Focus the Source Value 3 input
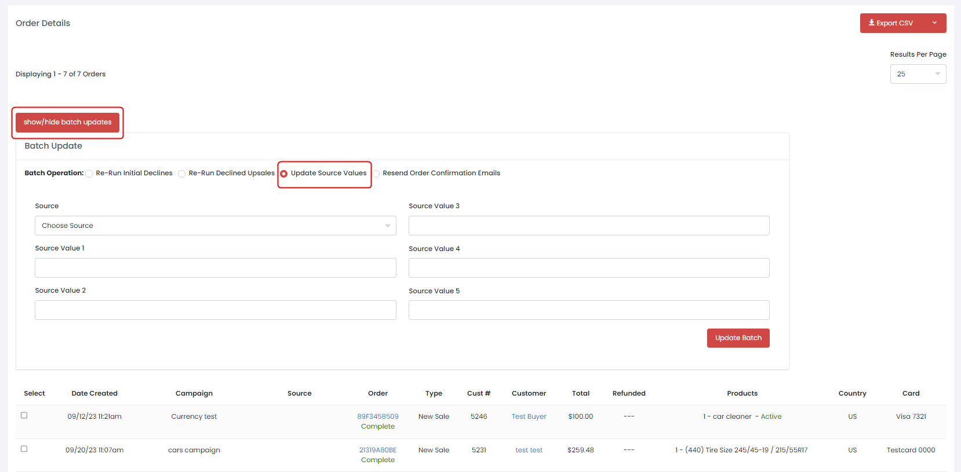Viewport: 961px width, 472px height. pyautogui.click(x=588, y=226)
